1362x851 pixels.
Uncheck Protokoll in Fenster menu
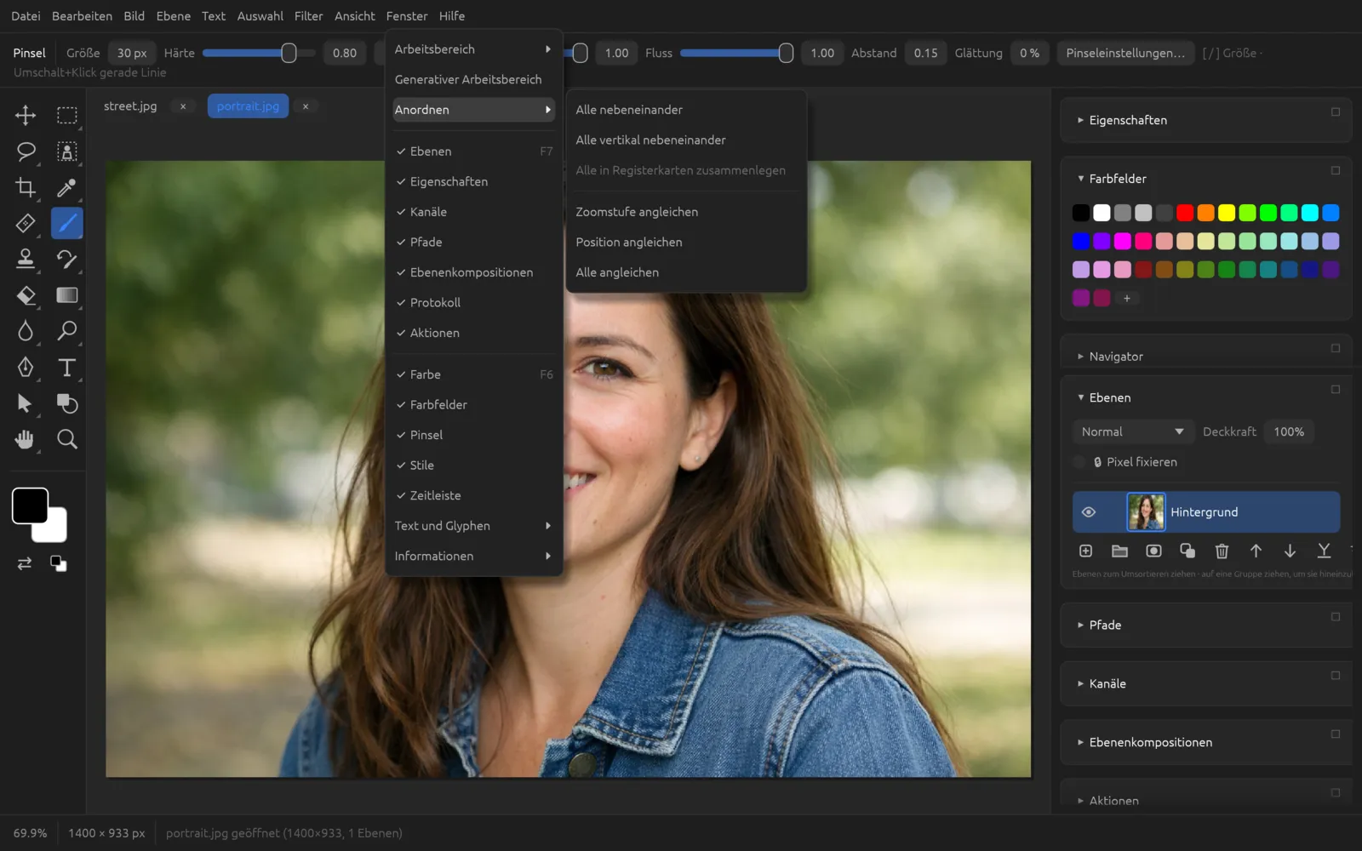(x=473, y=303)
